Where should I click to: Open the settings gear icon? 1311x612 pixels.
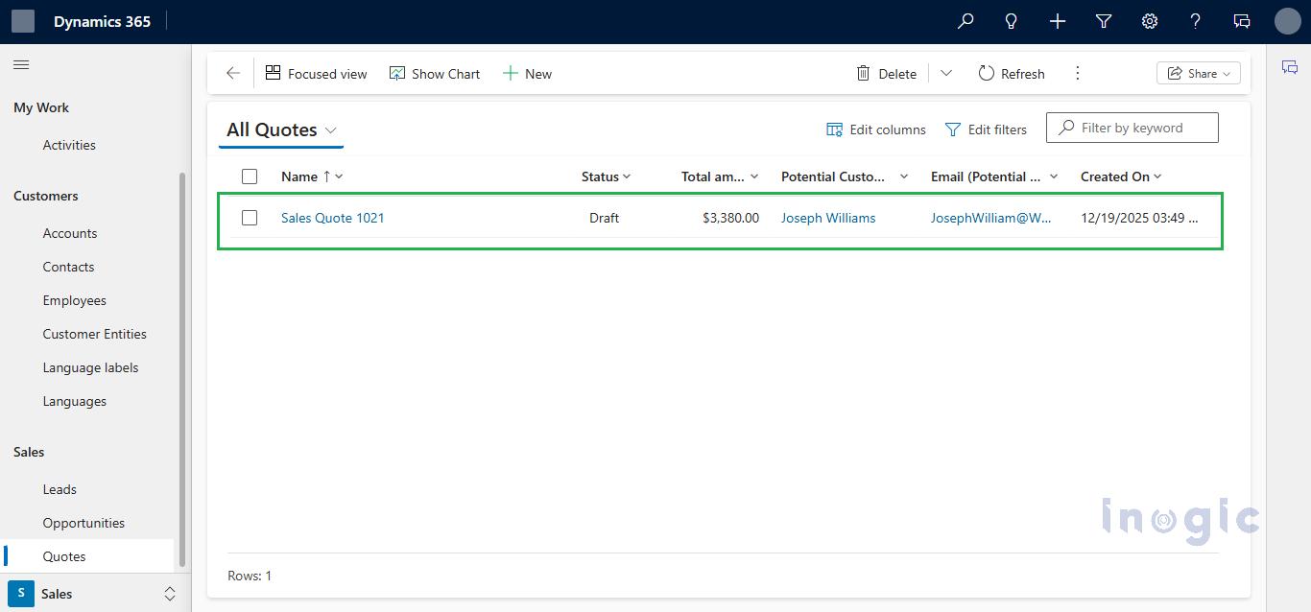[x=1150, y=21]
